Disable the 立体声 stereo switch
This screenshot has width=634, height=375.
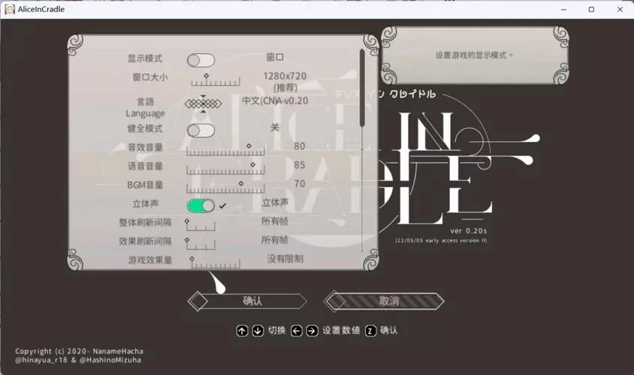(201, 205)
